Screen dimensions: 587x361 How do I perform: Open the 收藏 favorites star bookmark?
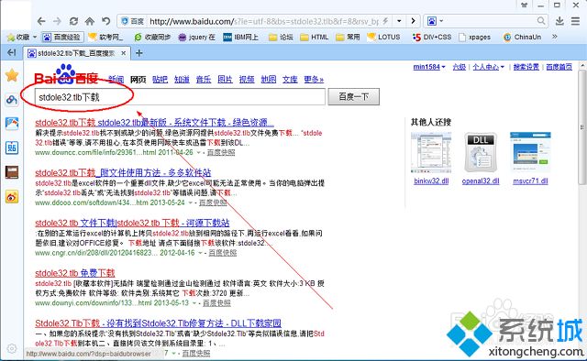[x=22, y=37]
